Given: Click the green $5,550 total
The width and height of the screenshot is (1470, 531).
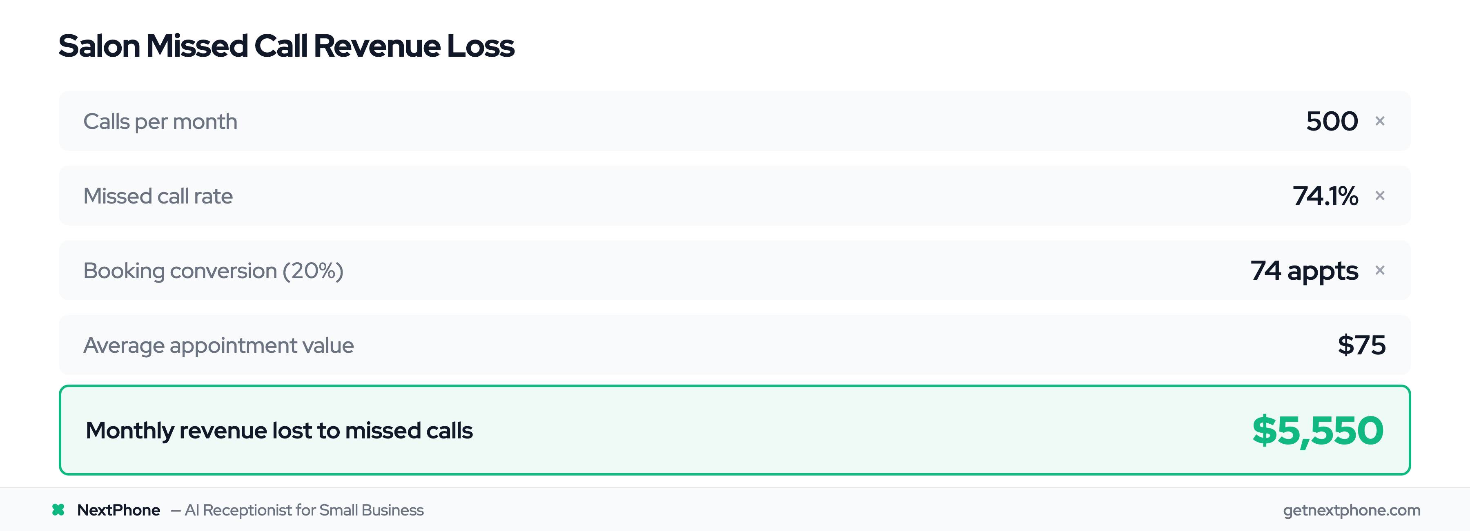Looking at the screenshot, I should [1318, 431].
